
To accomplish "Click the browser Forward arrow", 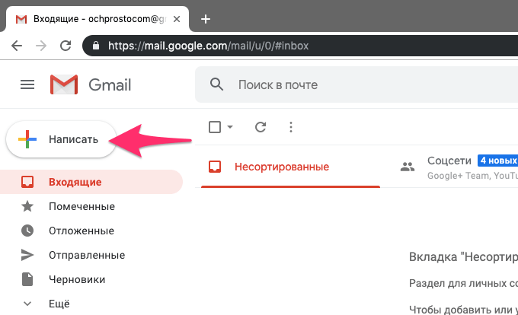I will [x=41, y=46].
